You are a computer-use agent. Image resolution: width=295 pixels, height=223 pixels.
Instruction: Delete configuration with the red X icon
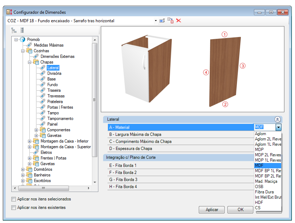click(x=179, y=20)
